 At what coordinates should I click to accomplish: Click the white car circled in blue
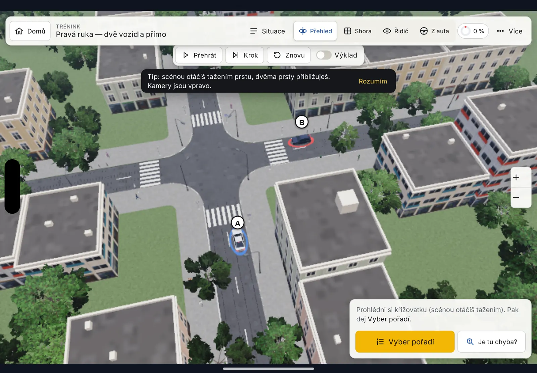tap(239, 241)
